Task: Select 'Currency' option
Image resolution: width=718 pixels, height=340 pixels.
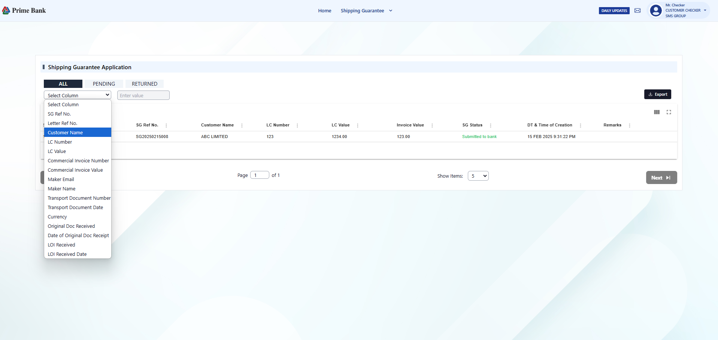Action: coord(78,217)
